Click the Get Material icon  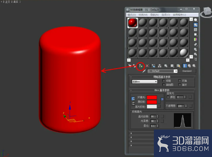coord(130,66)
